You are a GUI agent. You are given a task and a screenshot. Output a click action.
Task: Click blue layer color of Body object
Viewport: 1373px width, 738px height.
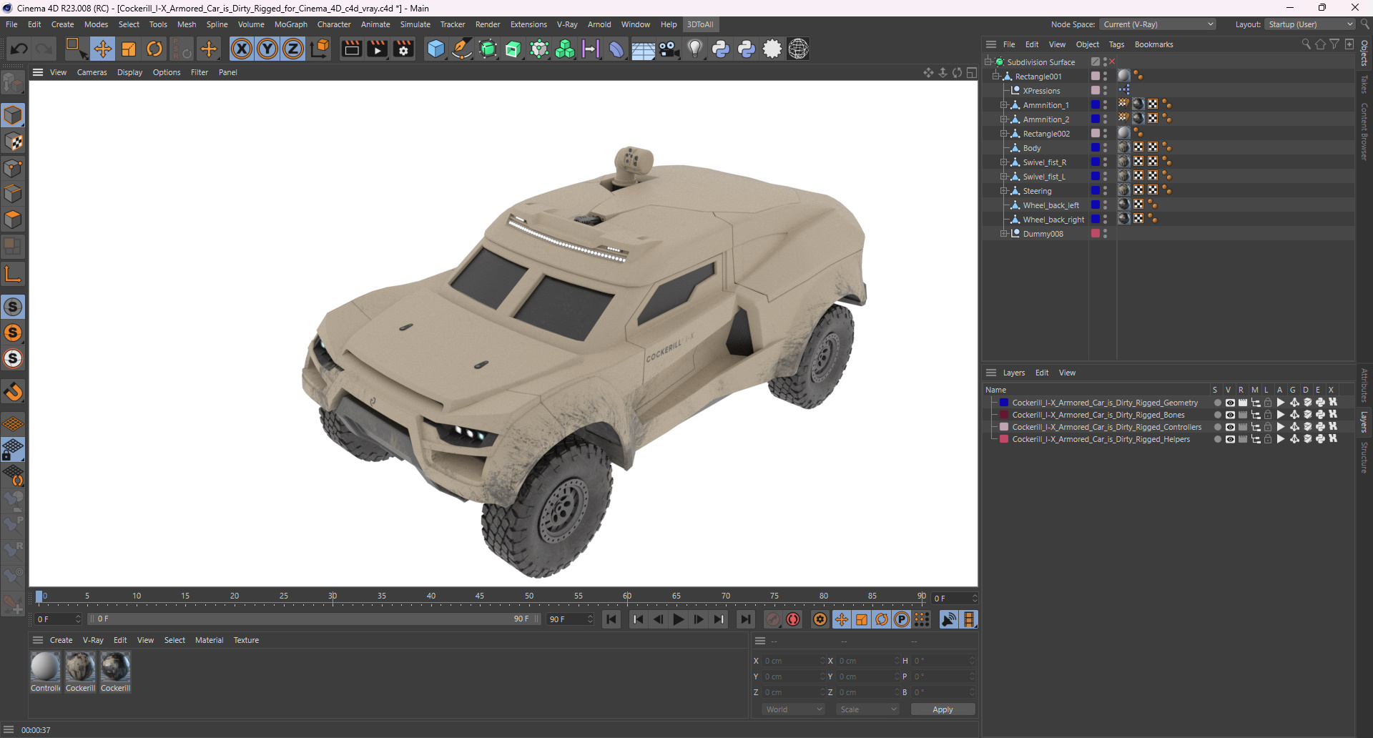[x=1095, y=148]
